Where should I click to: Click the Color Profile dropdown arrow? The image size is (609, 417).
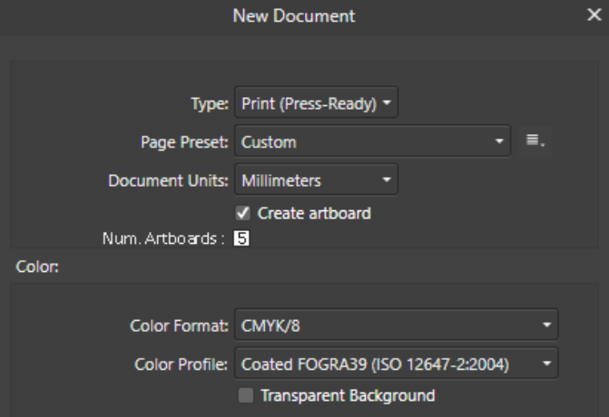[x=547, y=364]
